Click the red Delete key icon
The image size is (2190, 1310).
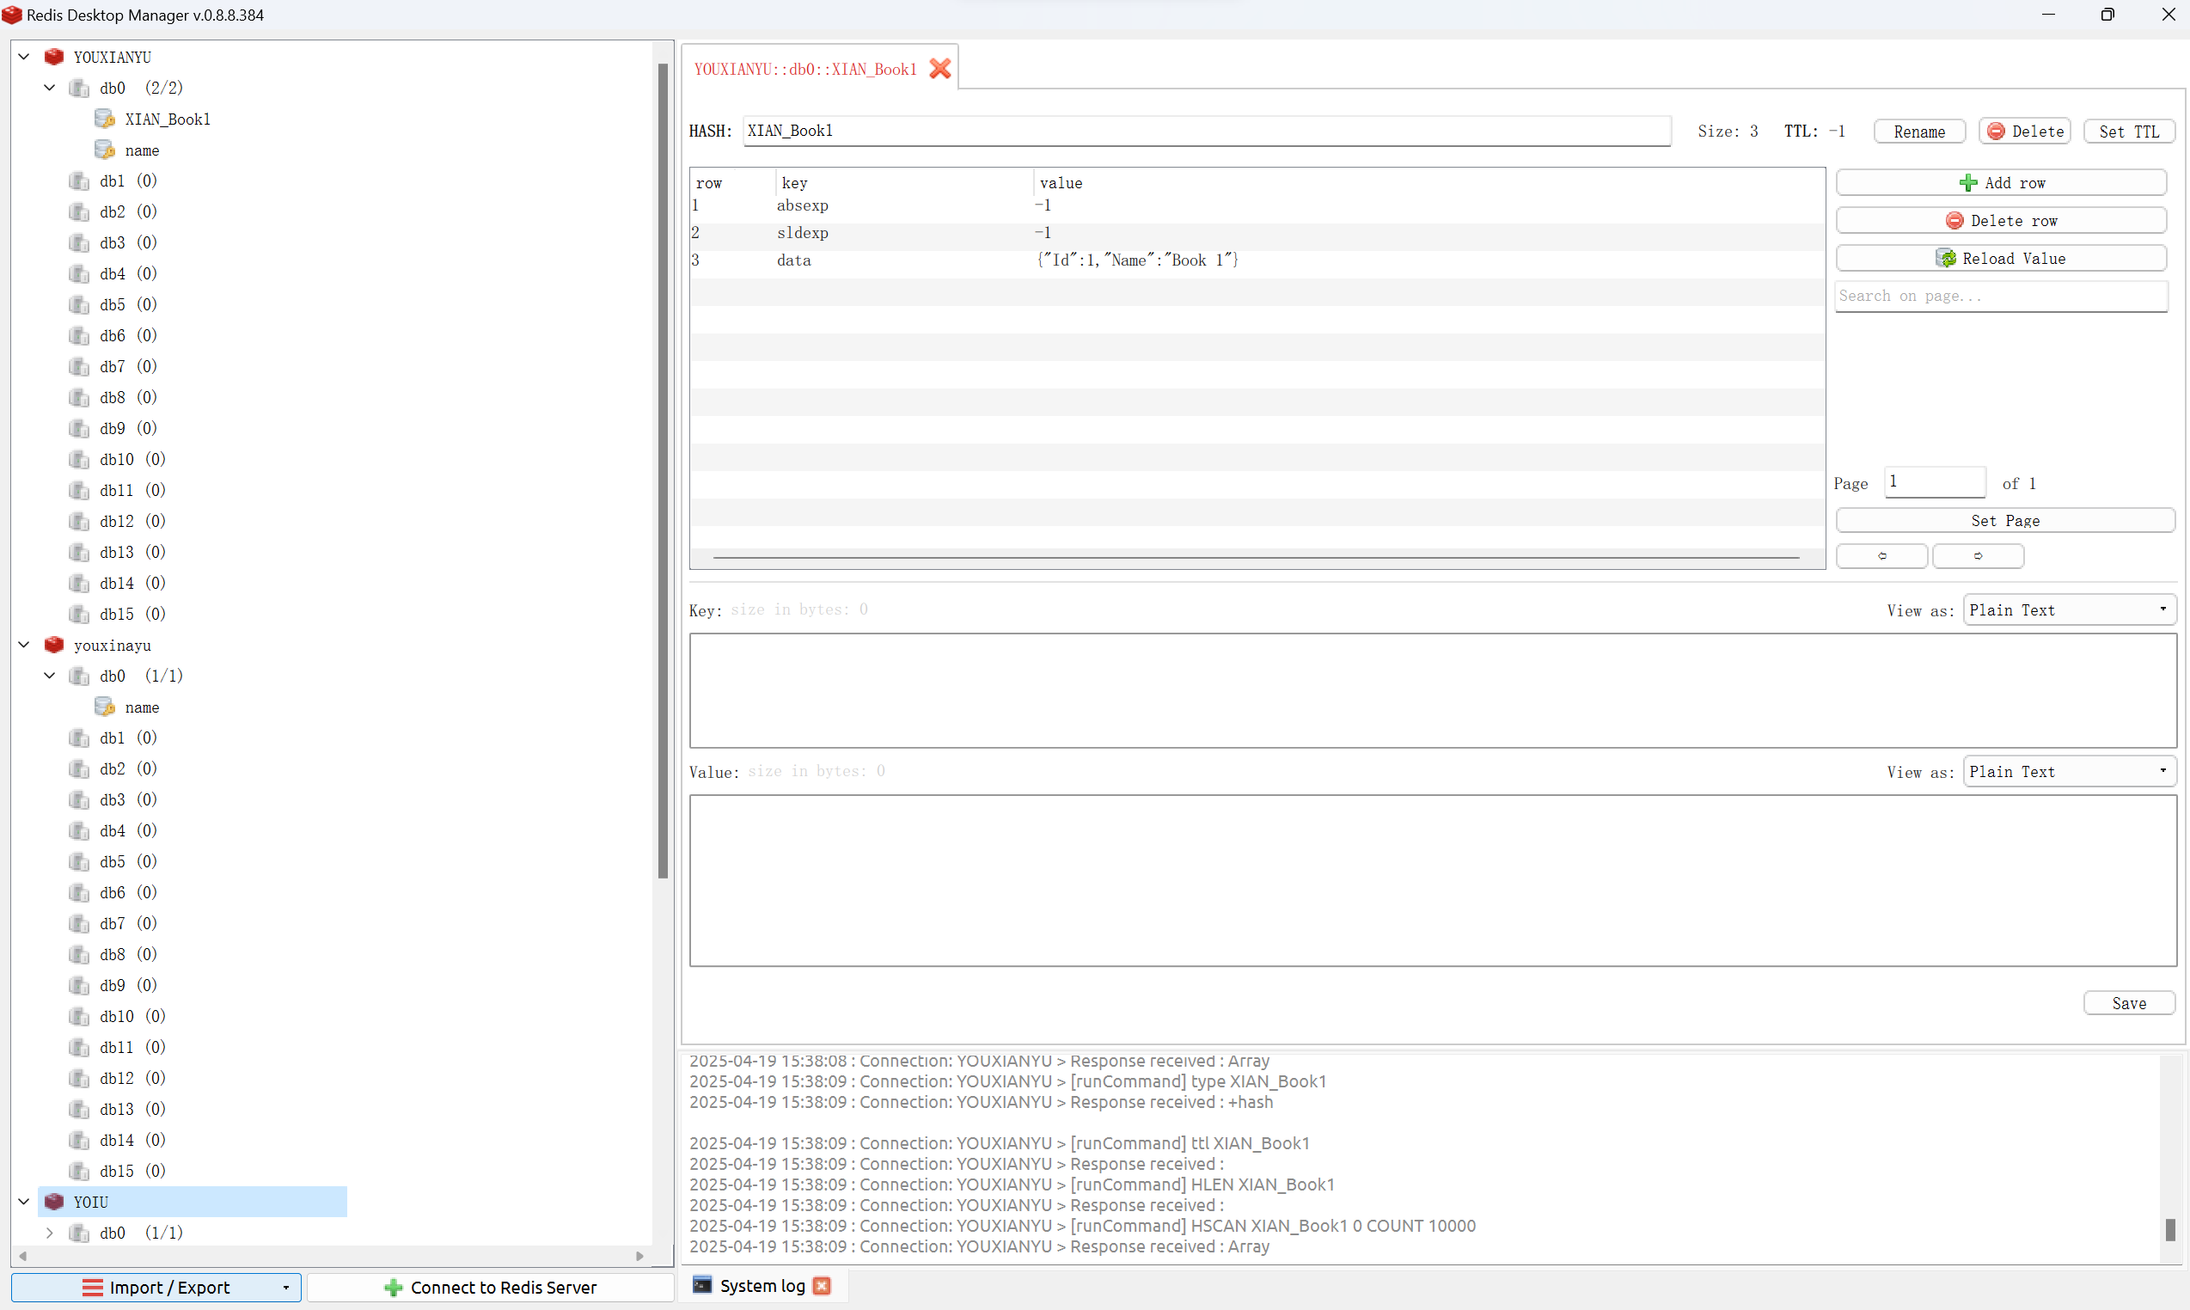click(1996, 131)
